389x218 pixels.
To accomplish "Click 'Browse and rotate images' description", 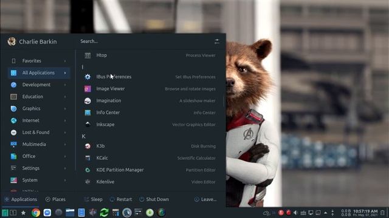I will [x=190, y=89].
